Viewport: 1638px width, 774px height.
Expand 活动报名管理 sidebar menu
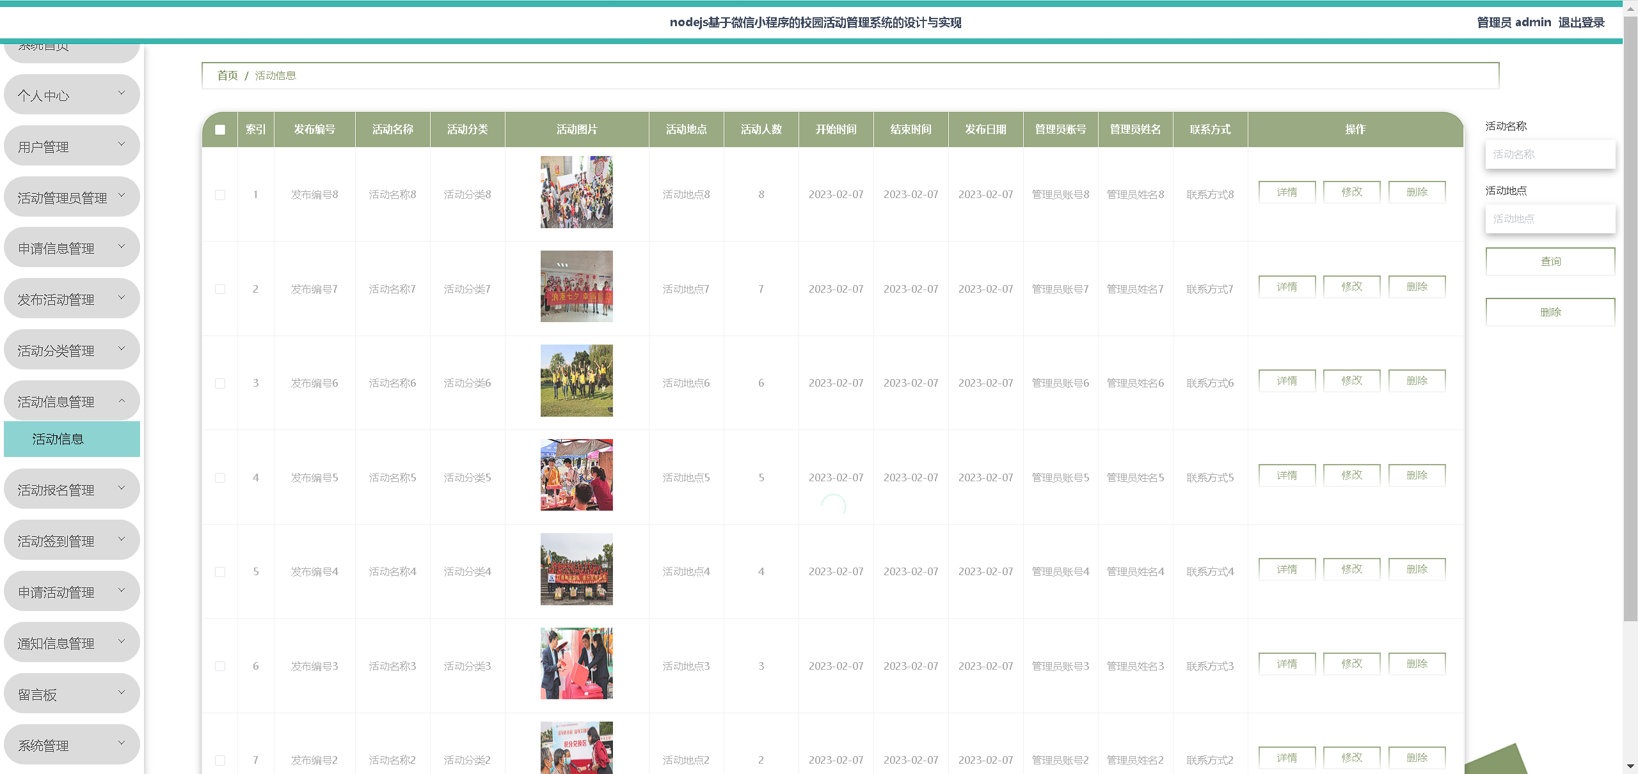pyautogui.click(x=71, y=490)
